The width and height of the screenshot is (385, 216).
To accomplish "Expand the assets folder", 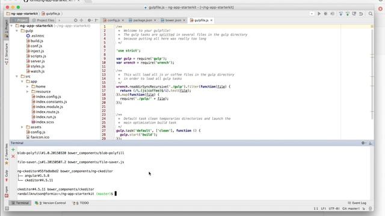I will coord(22,127).
